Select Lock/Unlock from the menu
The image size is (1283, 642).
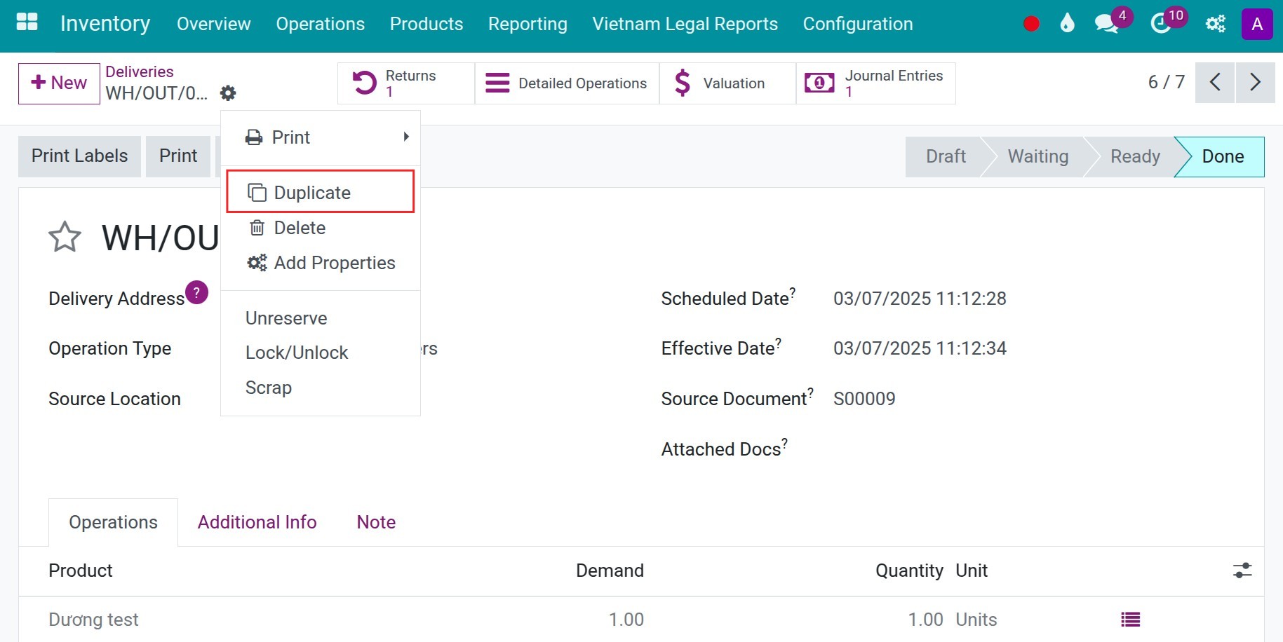pyautogui.click(x=321, y=353)
